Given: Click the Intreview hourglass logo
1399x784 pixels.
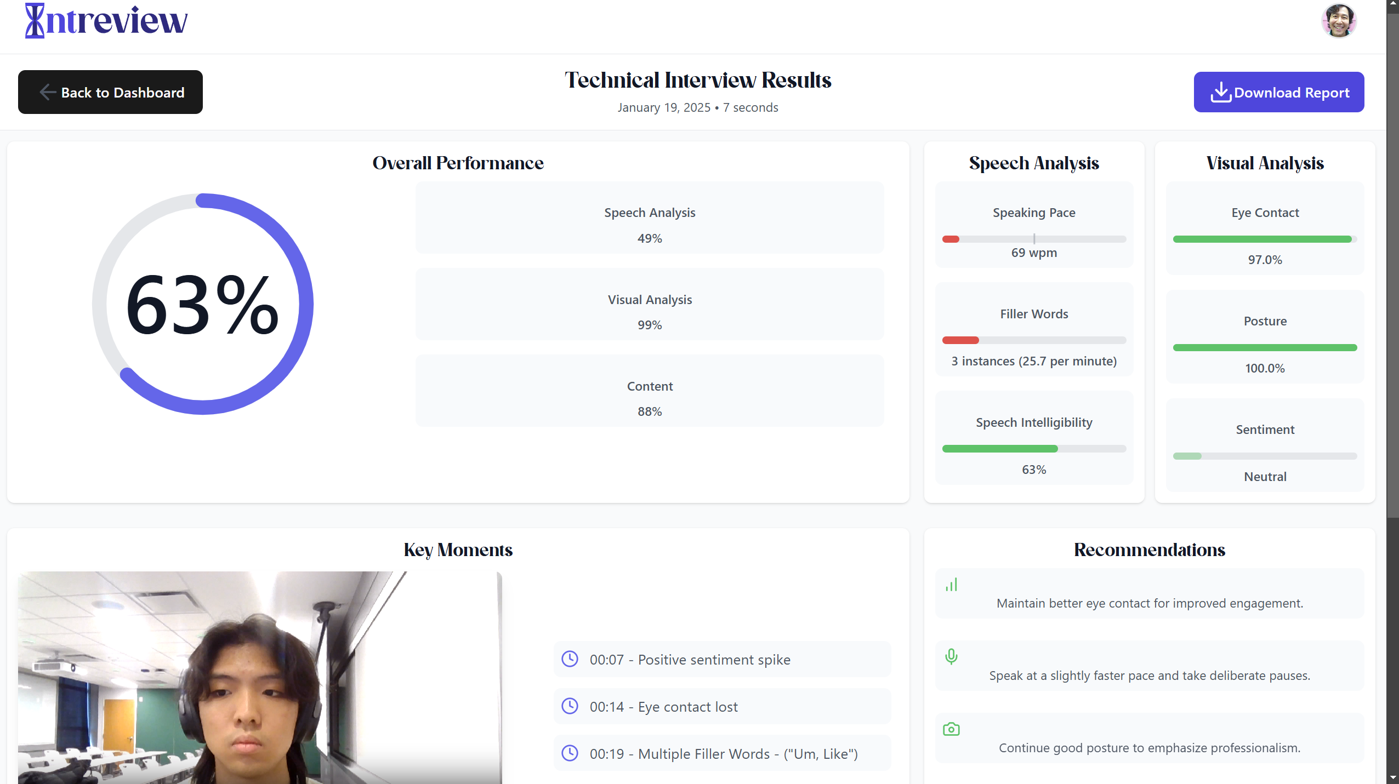Looking at the screenshot, I should coord(35,21).
